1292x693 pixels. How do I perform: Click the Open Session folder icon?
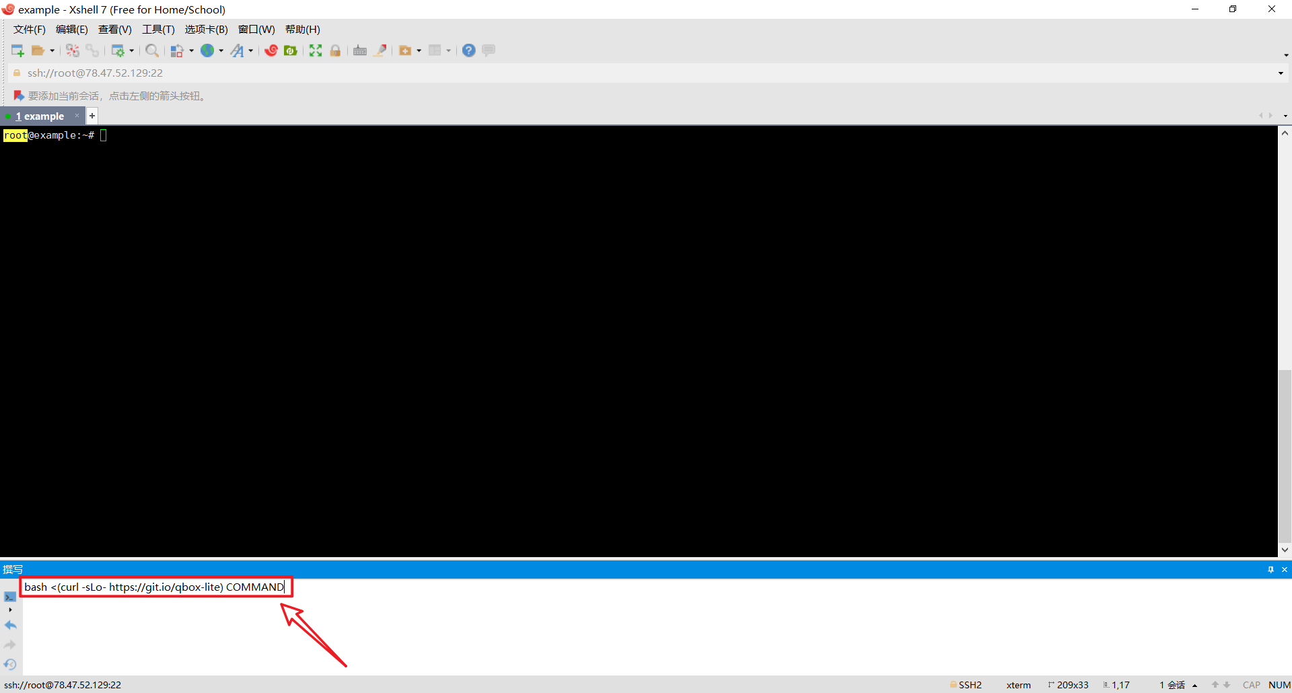tap(38, 50)
